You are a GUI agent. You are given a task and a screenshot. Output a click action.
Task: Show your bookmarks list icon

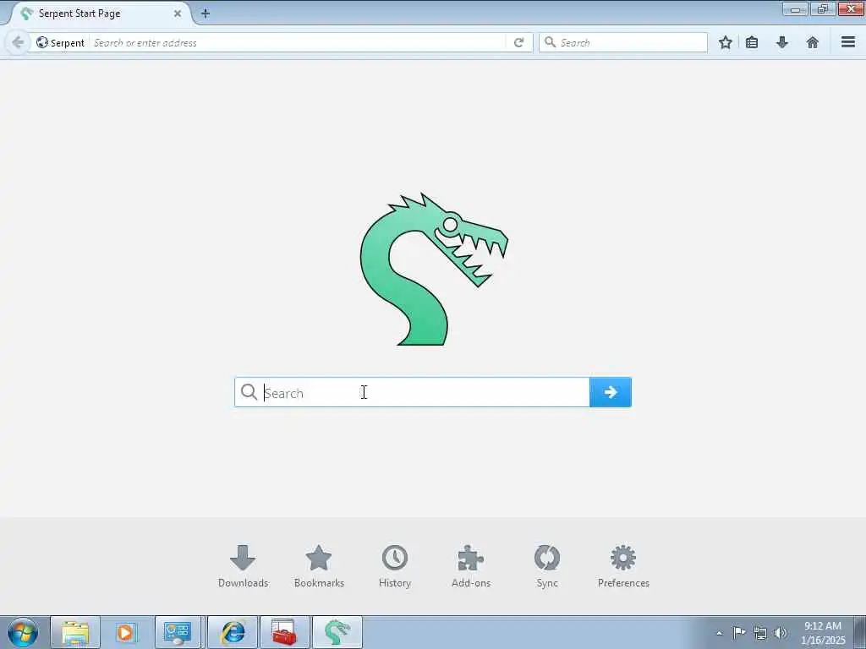click(752, 42)
